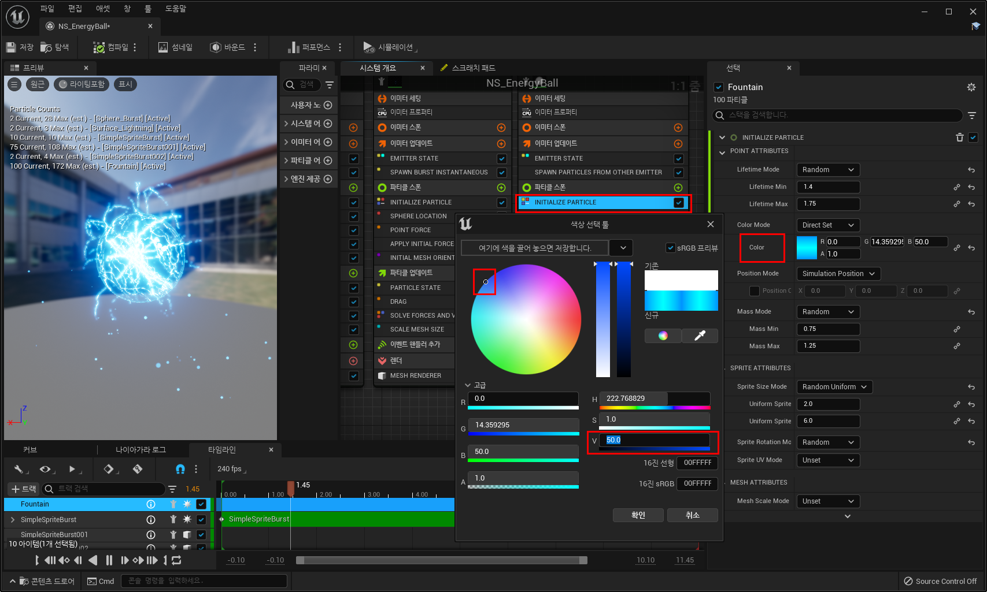Click the parameter panel filter icon

click(330, 85)
